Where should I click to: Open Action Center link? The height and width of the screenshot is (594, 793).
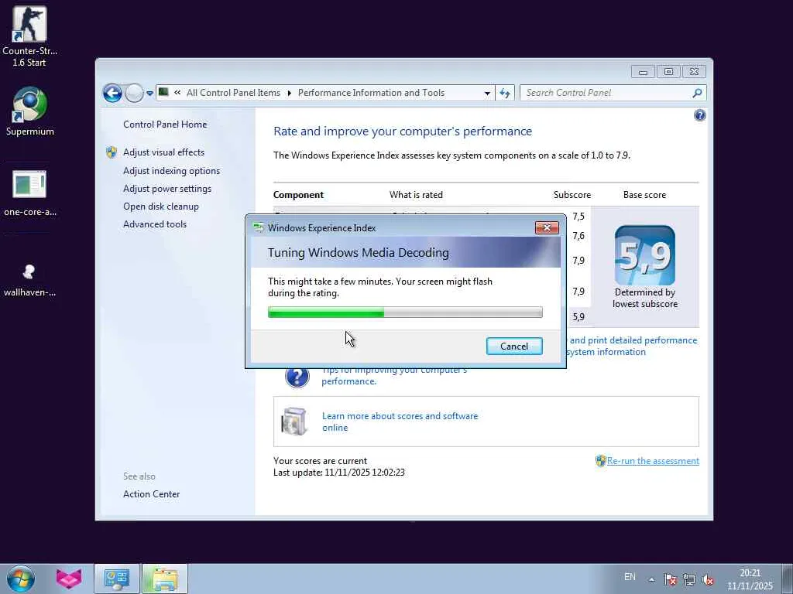[x=151, y=494]
